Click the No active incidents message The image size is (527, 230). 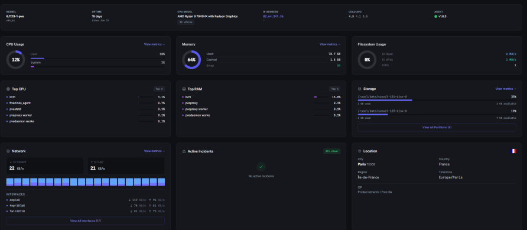click(x=261, y=176)
